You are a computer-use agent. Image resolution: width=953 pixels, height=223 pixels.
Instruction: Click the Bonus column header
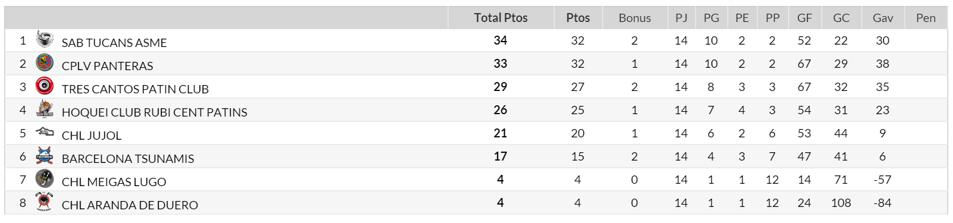(635, 18)
